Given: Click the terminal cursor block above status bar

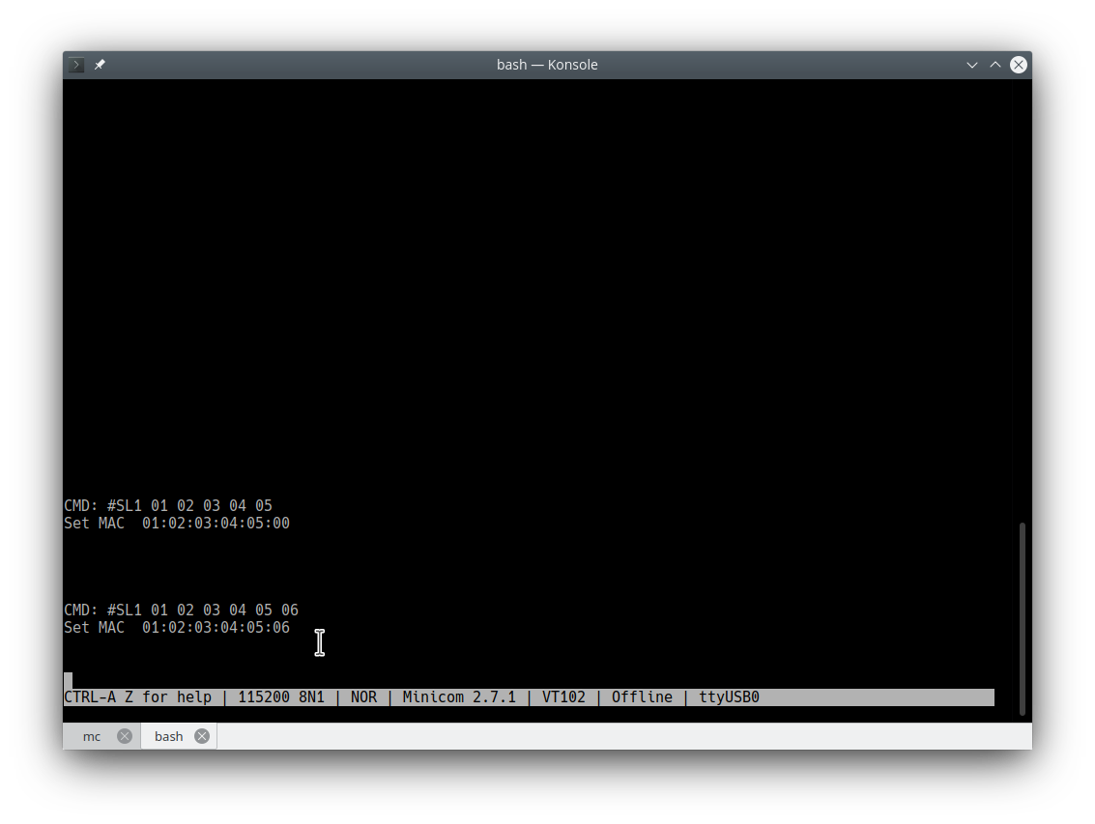Looking at the screenshot, I should [69, 680].
